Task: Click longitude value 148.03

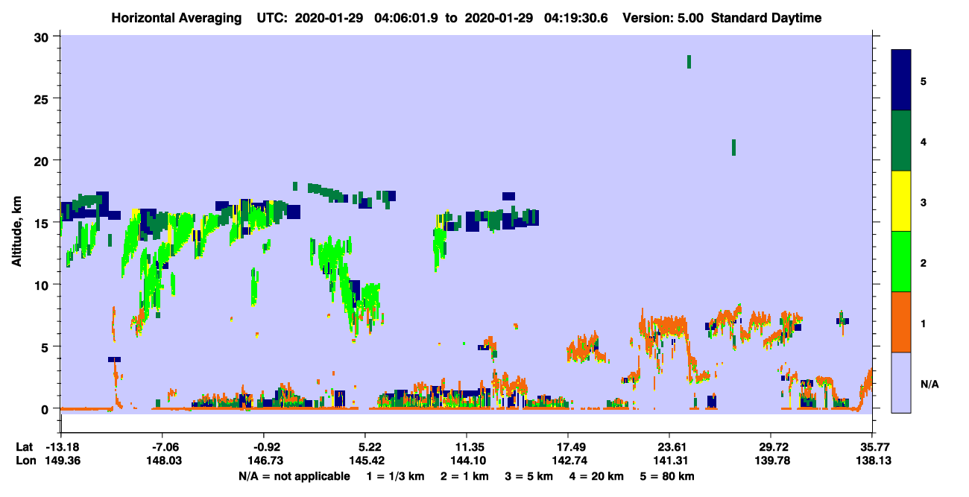Action: pyautogui.click(x=162, y=461)
